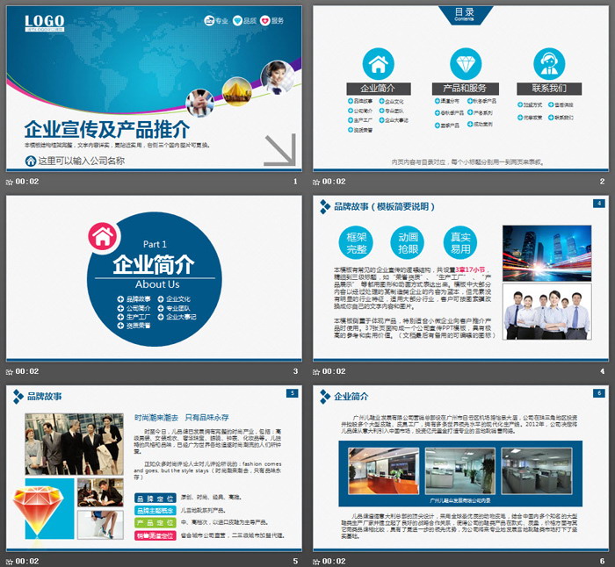Select slide 3 Part 1 thumbnail
Viewport: 615px width, 567px height.
[154, 278]
